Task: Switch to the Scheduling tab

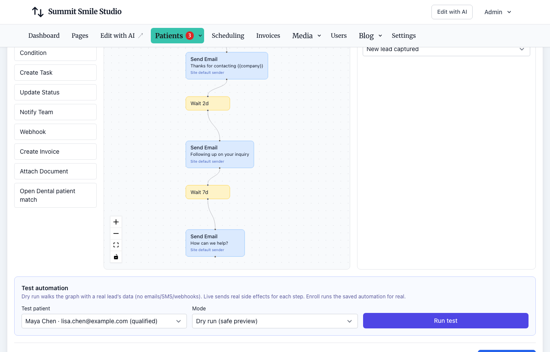Action: point(228,36)
